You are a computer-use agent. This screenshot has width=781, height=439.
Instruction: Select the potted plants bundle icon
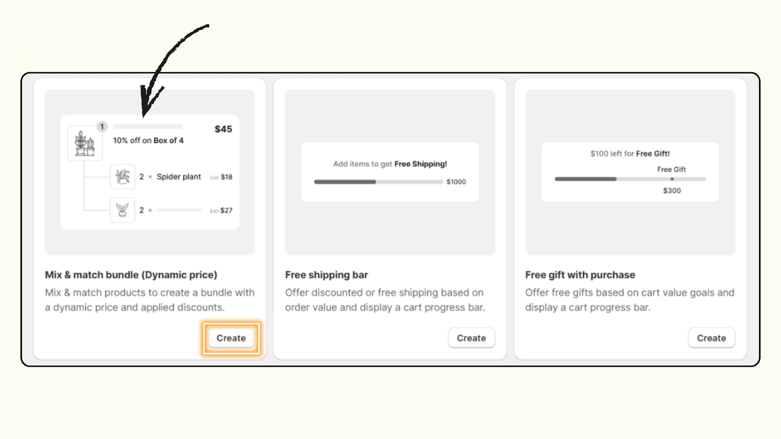point(85,142)
